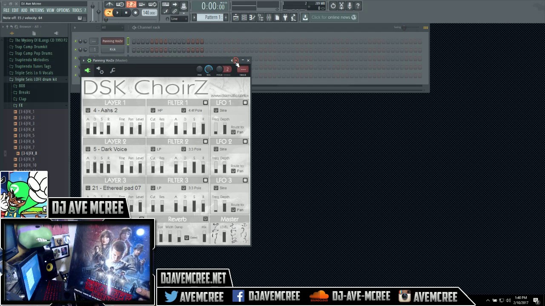Click the microphone recording icon in toolbar
Viewport: 545px width, 306px height.
350,6
